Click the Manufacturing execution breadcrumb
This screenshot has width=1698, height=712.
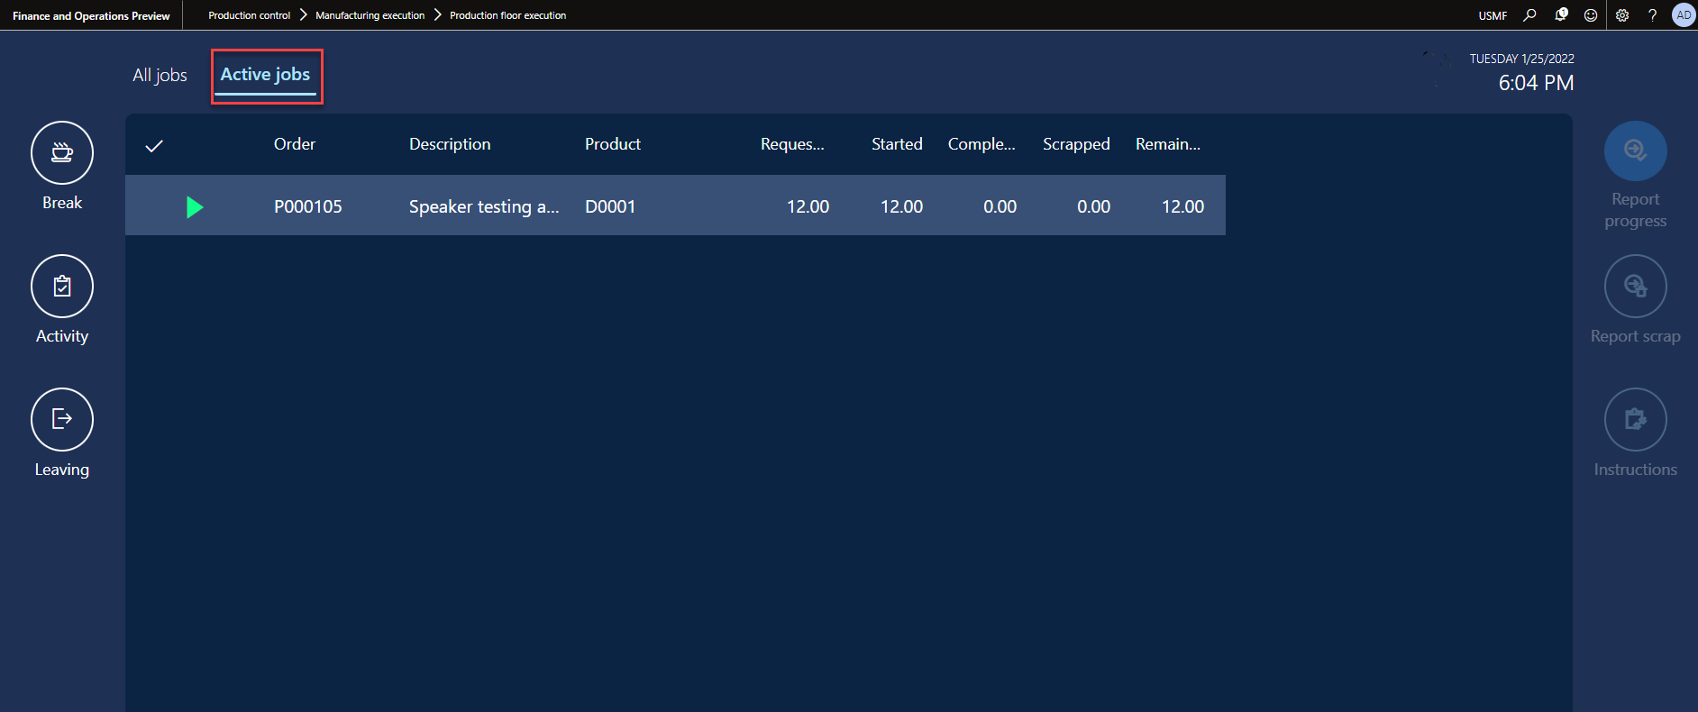(x=370, y=15)
